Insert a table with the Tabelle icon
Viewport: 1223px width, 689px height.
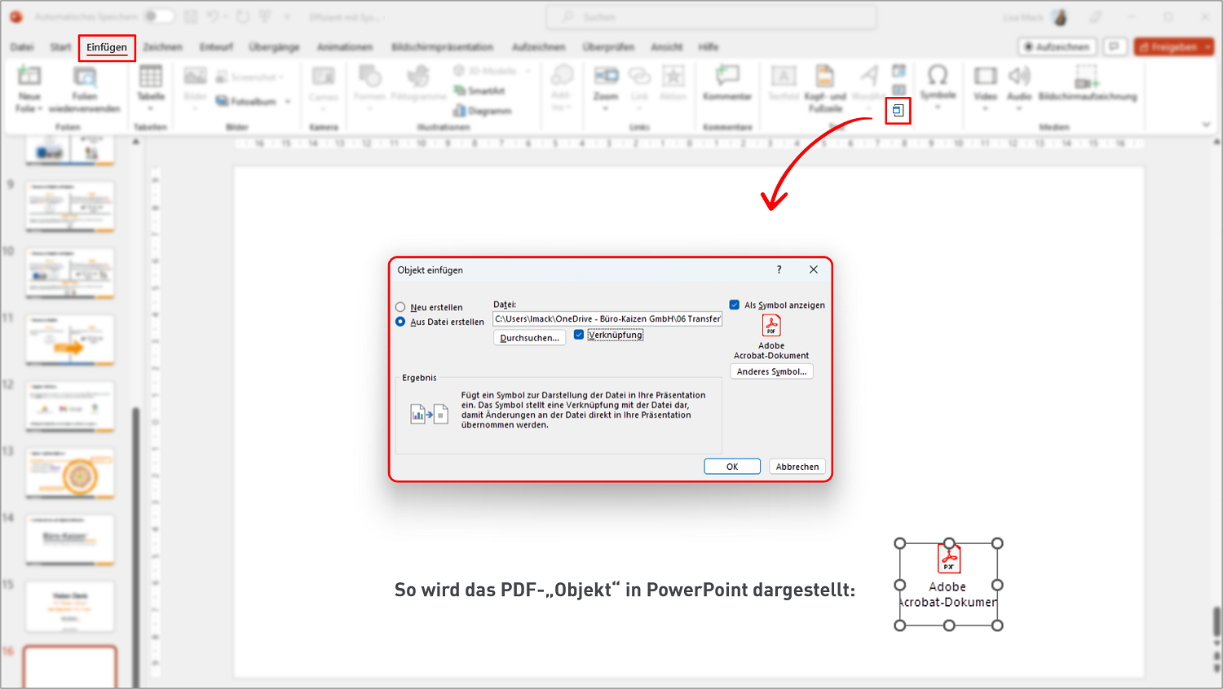coord(151,78)
